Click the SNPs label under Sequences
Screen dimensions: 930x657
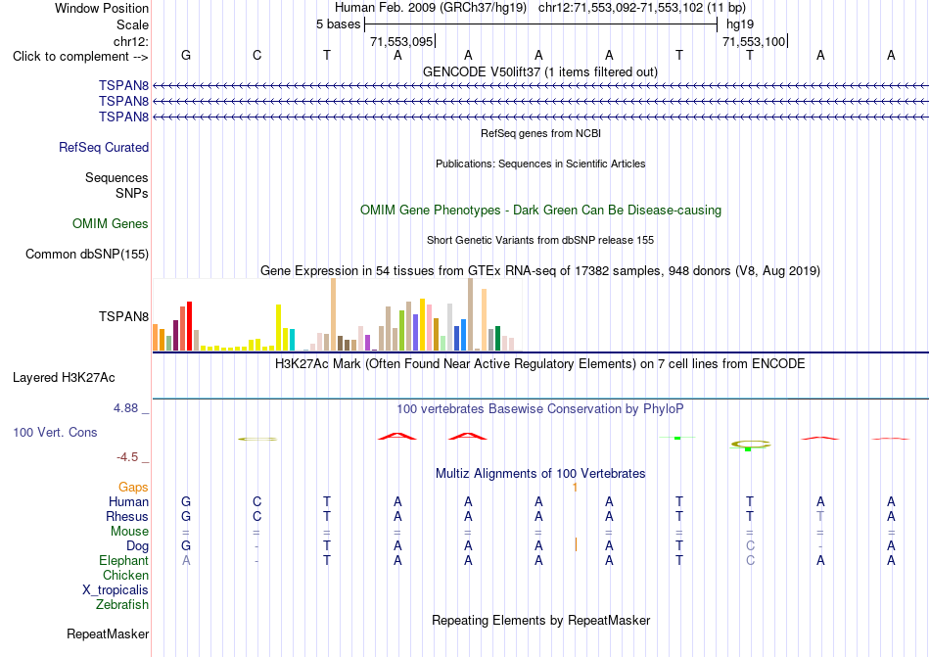132,193
